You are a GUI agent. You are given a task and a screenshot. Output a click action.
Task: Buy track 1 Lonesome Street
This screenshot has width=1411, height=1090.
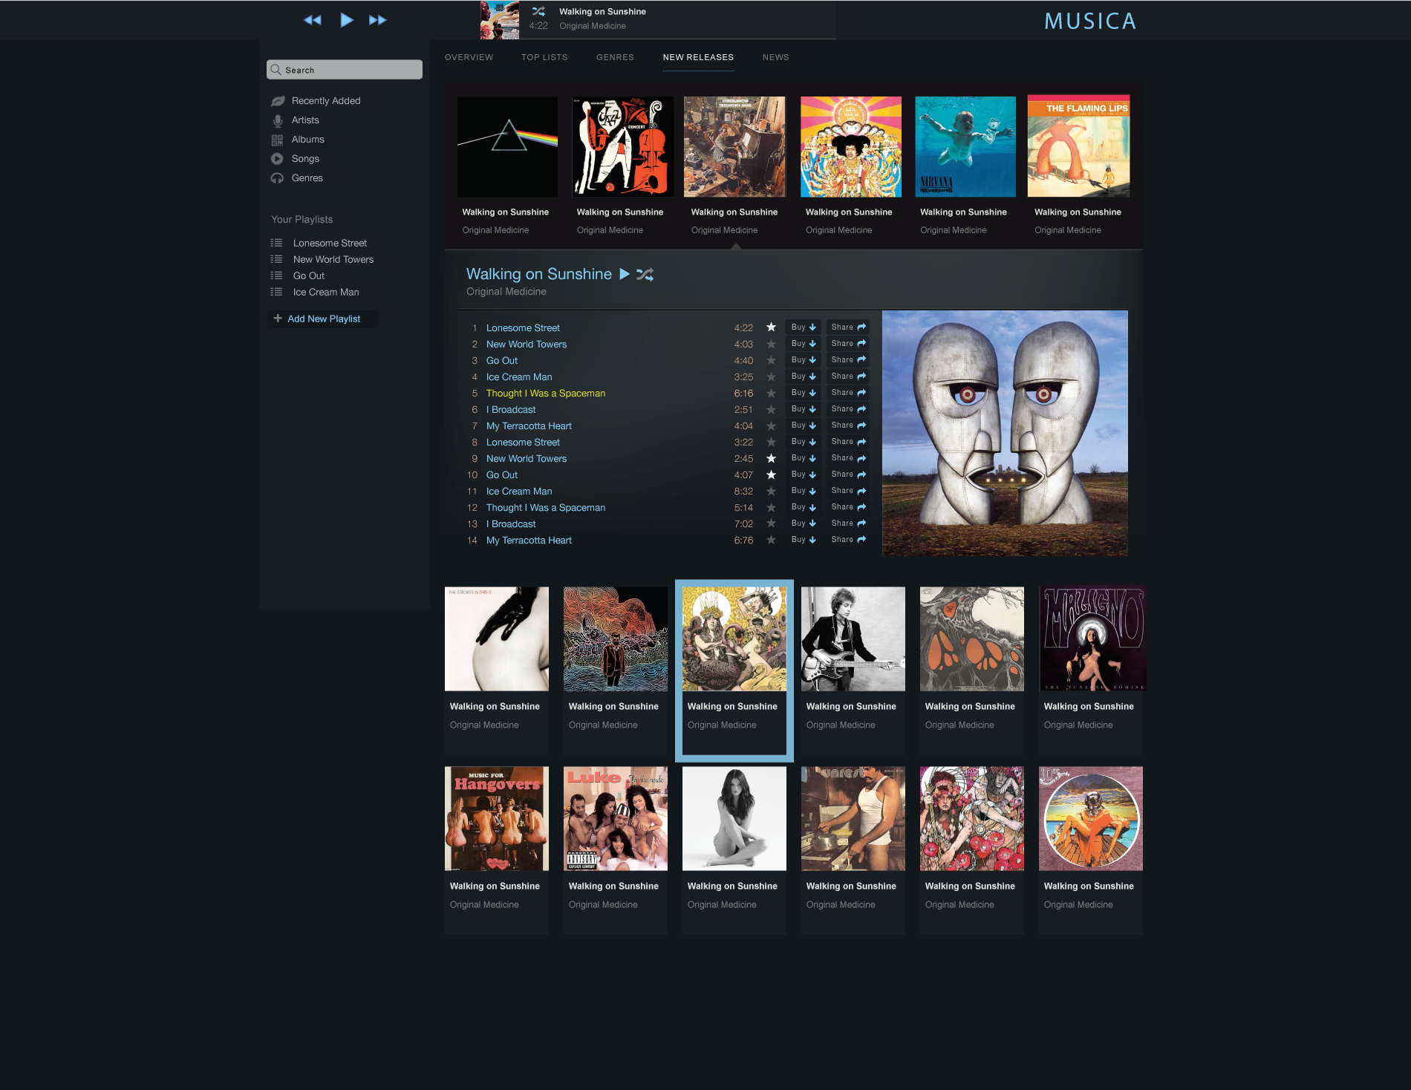(x=803, y=327)
